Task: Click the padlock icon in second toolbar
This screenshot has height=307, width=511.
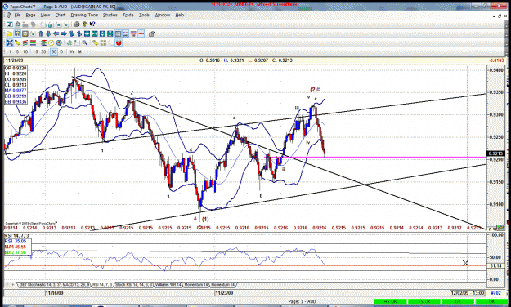Action: (151, 33)
